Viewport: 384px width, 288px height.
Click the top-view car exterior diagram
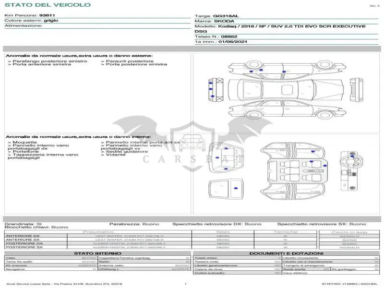[x=286, y=90]
